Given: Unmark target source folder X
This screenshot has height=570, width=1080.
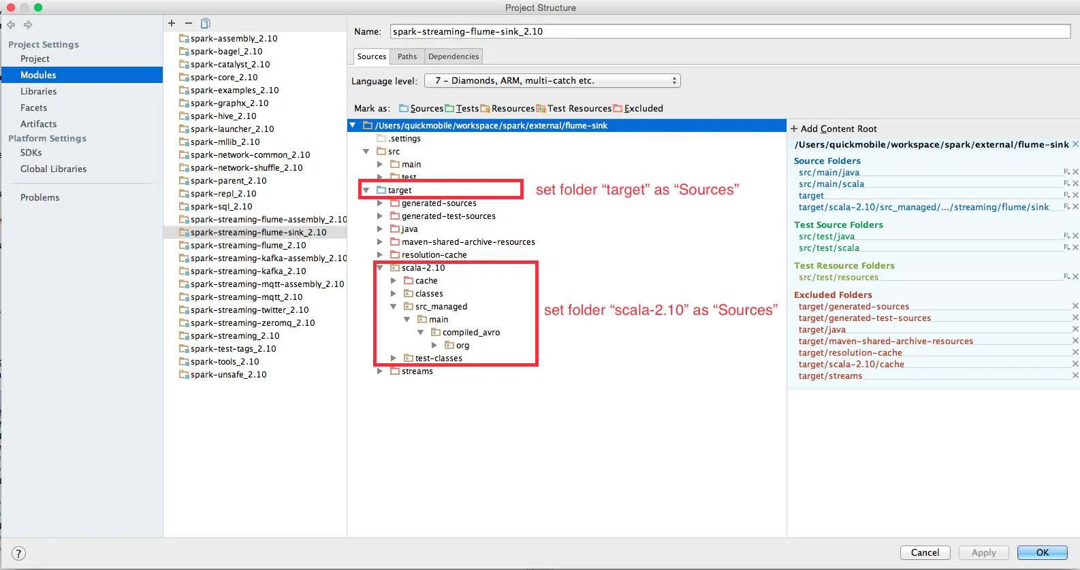Looking at the screenshot, I should coord(1075,195).
